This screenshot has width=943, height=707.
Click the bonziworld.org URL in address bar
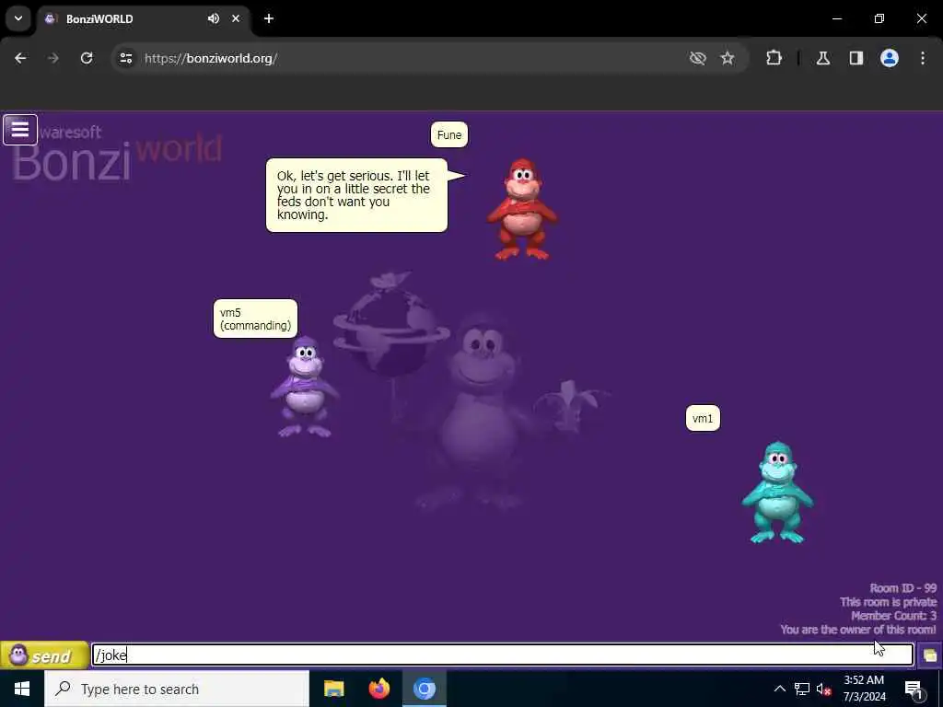[211, 58]
